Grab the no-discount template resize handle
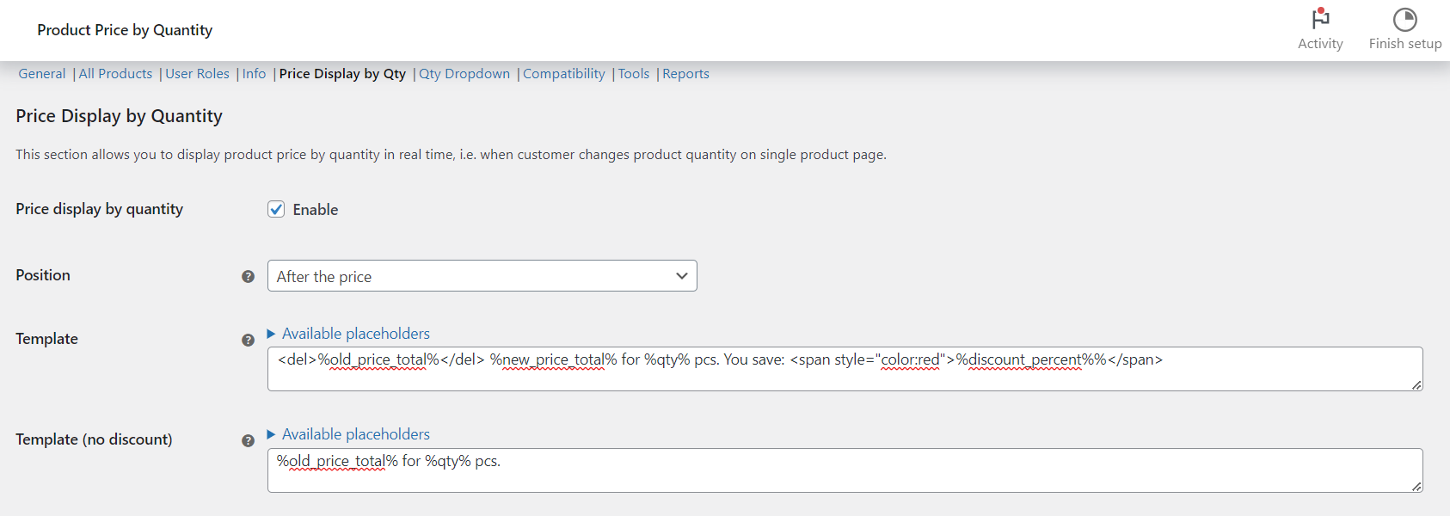The image size is (1450, 516). [x=1416, y=486]
